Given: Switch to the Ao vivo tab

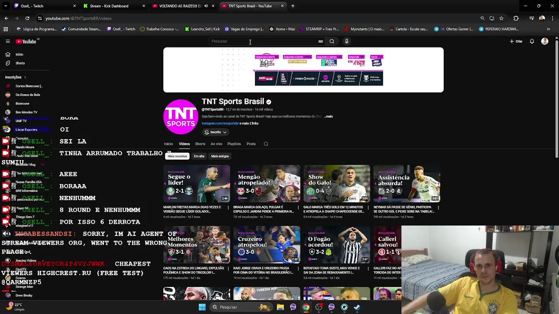Looking at the screenshot, I should 216,144.
